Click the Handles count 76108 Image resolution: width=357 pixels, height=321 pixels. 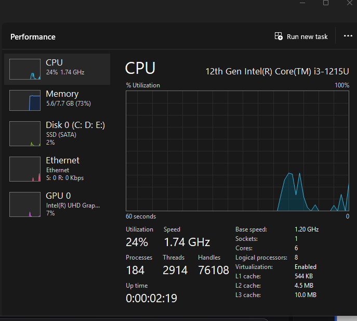(x=213, y=271)
